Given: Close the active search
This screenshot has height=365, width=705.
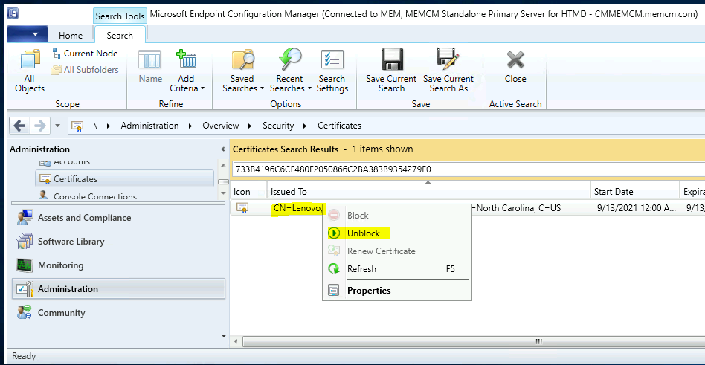Looking at the screenshot, I should pos(515,68).
